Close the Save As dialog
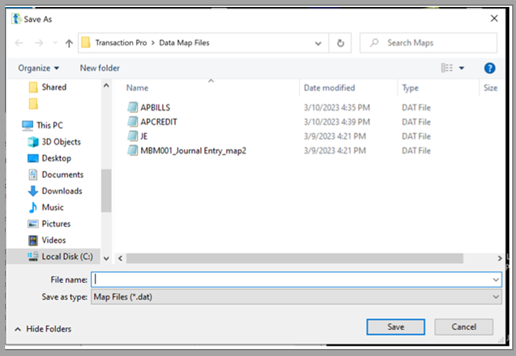This screenshot has width=516, height=356. pos(494,18)
